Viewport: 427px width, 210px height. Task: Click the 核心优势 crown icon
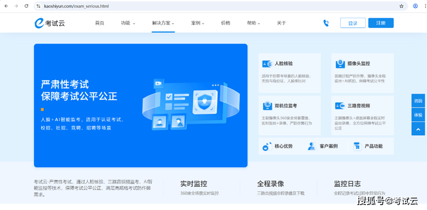267,146
